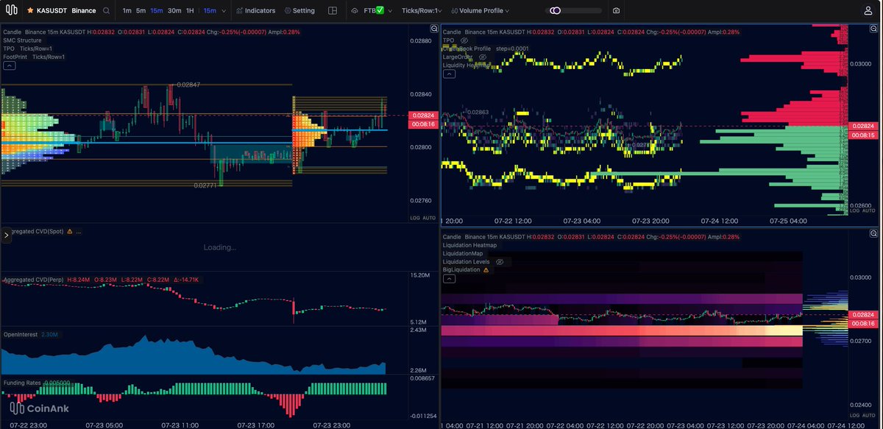Viewport: 883px width, 429px height.
Task: Toggle the green FTB checkbox
Action: [x=380, y=11]
